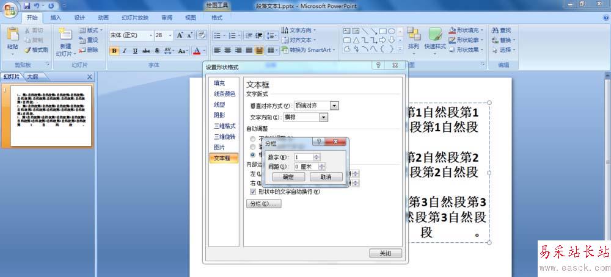Clear all formatting icon
The height and width of the screenshot is (277, 611).
click(202, 35)
